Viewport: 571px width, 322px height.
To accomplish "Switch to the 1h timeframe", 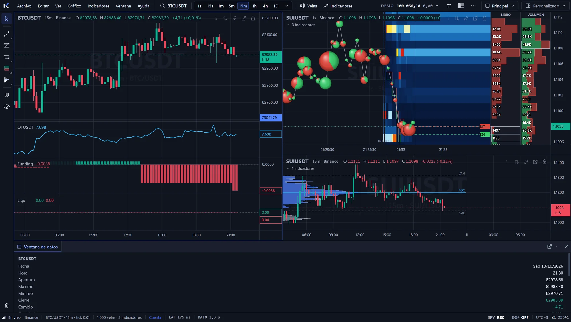I will coord(254,6).
